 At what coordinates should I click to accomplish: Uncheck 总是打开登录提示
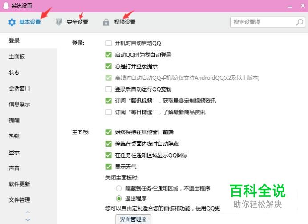click(109, 66)
